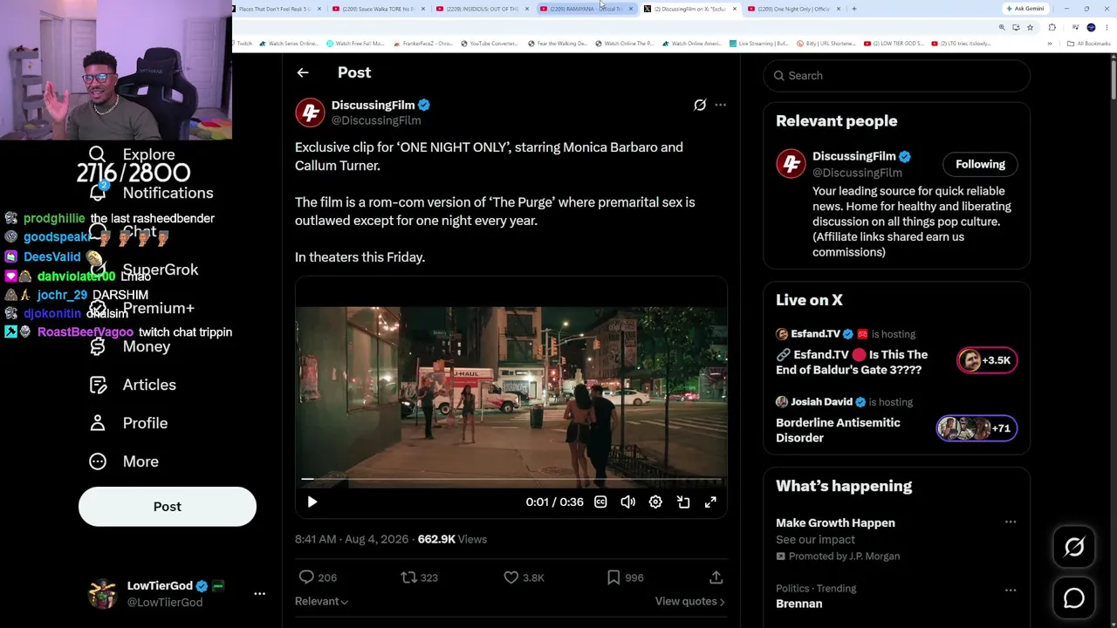Open the Chrome profile avatar

tap(1091, 27)
